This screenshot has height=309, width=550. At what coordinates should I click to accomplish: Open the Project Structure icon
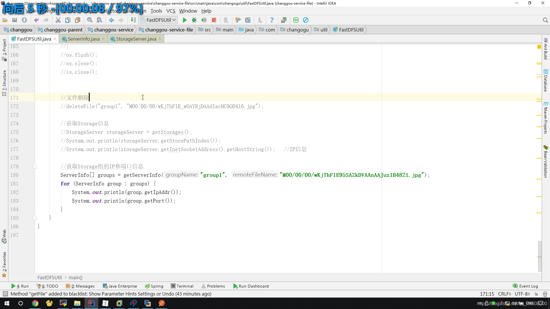248,20
